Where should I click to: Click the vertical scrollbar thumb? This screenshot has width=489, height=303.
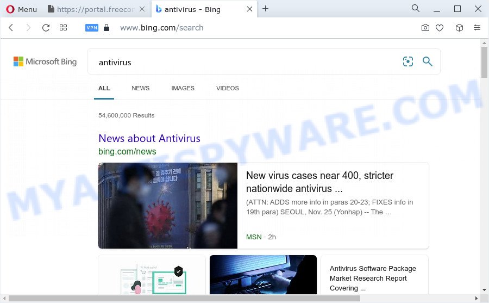484,62
